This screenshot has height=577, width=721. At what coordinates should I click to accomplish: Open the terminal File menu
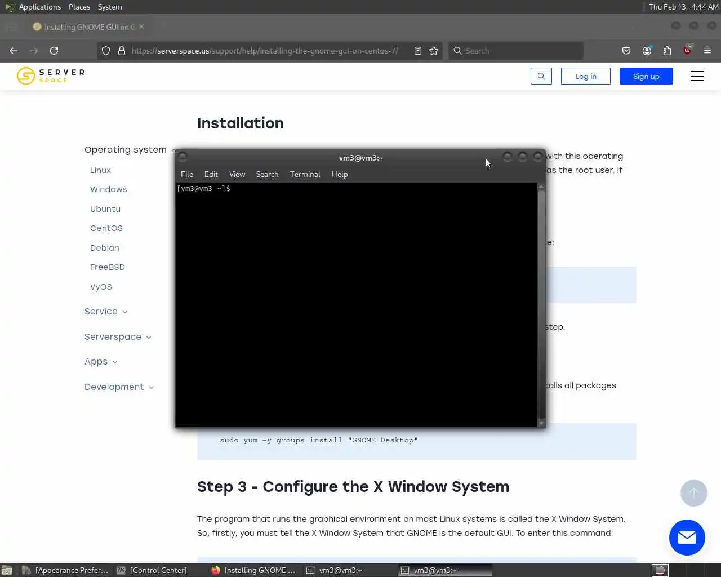coord(187,174)
